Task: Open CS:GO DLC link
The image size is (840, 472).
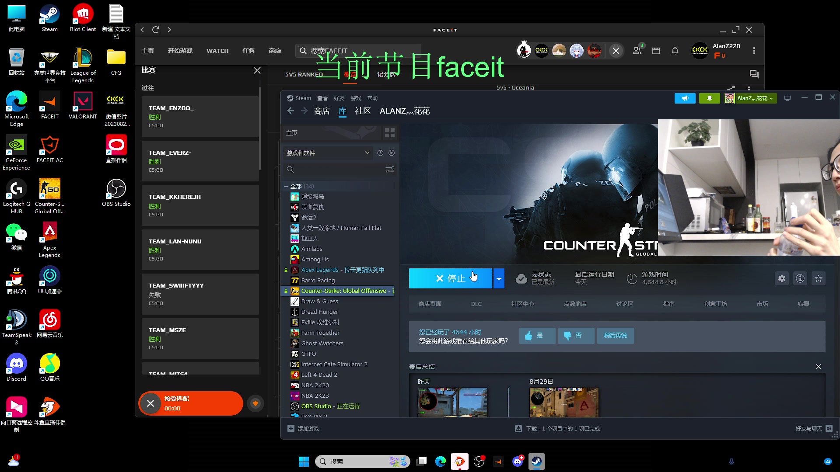Action: pos(476,304)
